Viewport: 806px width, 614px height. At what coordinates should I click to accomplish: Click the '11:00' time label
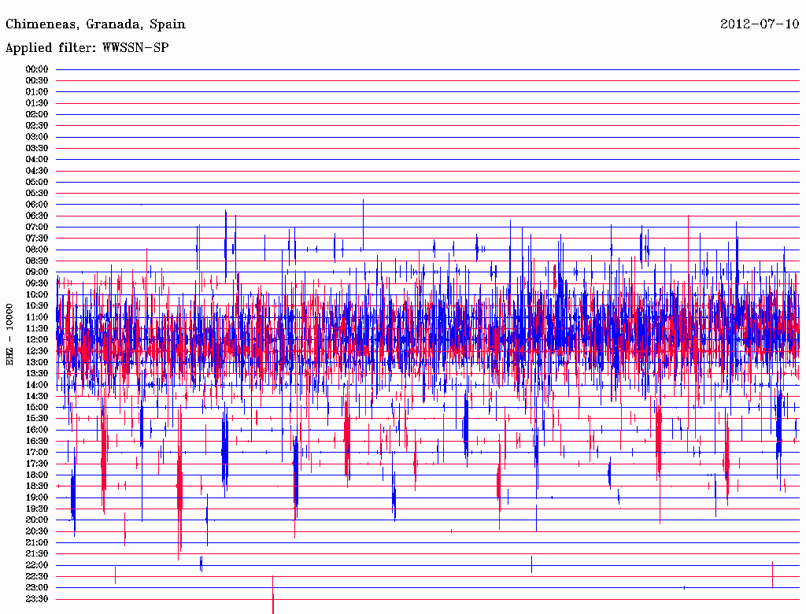click(x=36, y=317)
